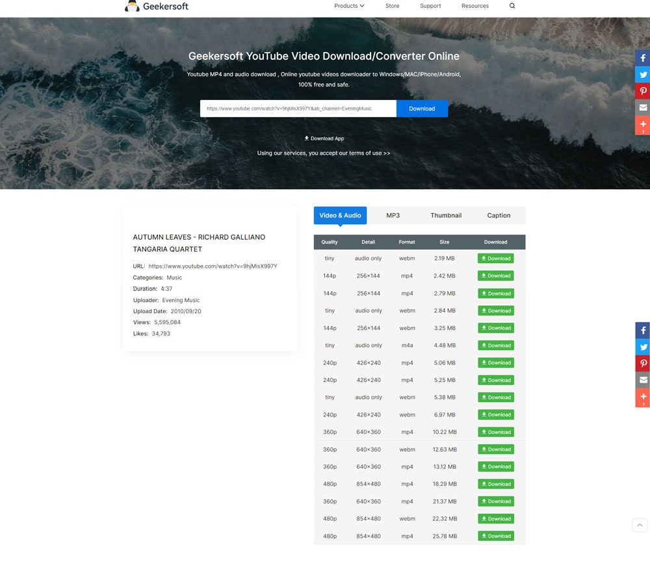Open the Store menu item

coord(392,6)
